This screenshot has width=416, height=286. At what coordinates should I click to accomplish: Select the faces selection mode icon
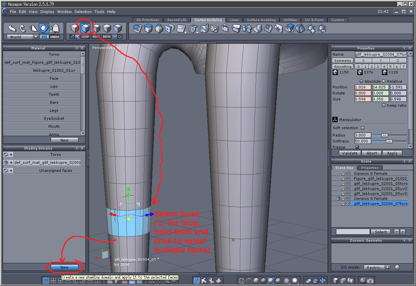85,28
